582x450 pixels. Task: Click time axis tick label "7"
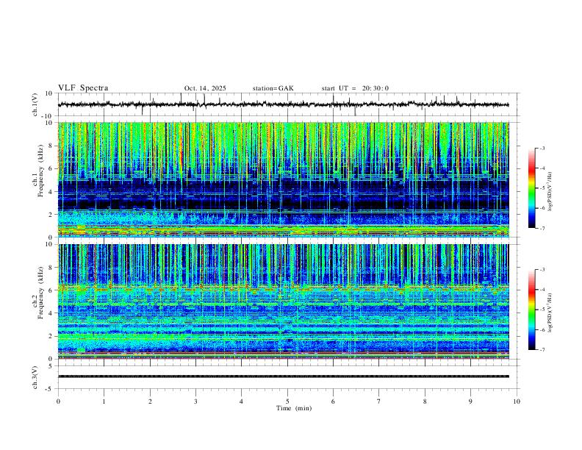tap(379, 401)
